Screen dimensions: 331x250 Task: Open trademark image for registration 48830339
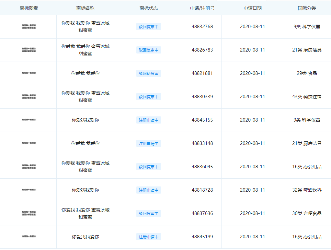pos(29,97)
